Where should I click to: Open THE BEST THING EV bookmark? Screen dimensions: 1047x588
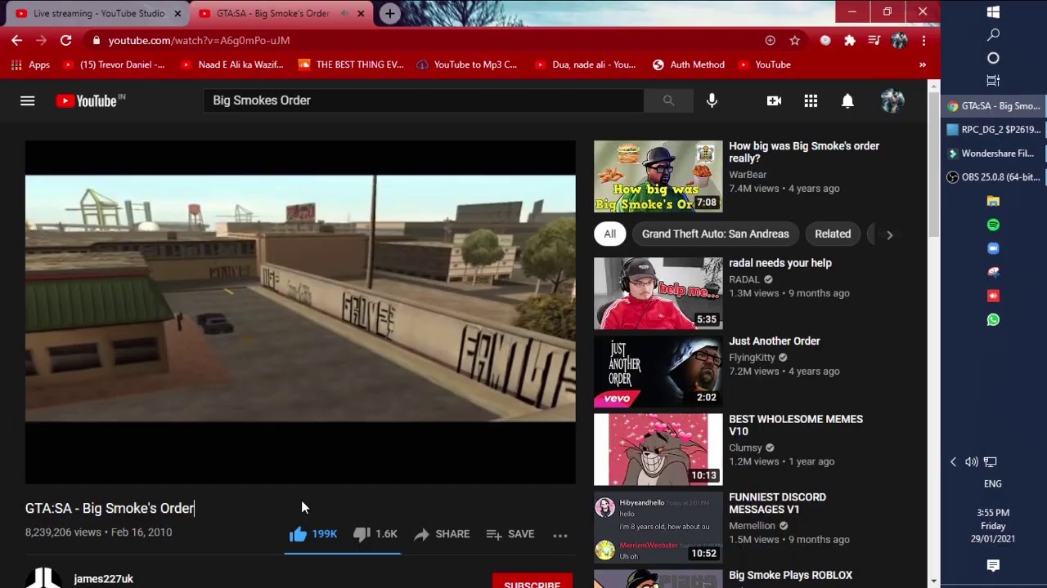point(351,65)
